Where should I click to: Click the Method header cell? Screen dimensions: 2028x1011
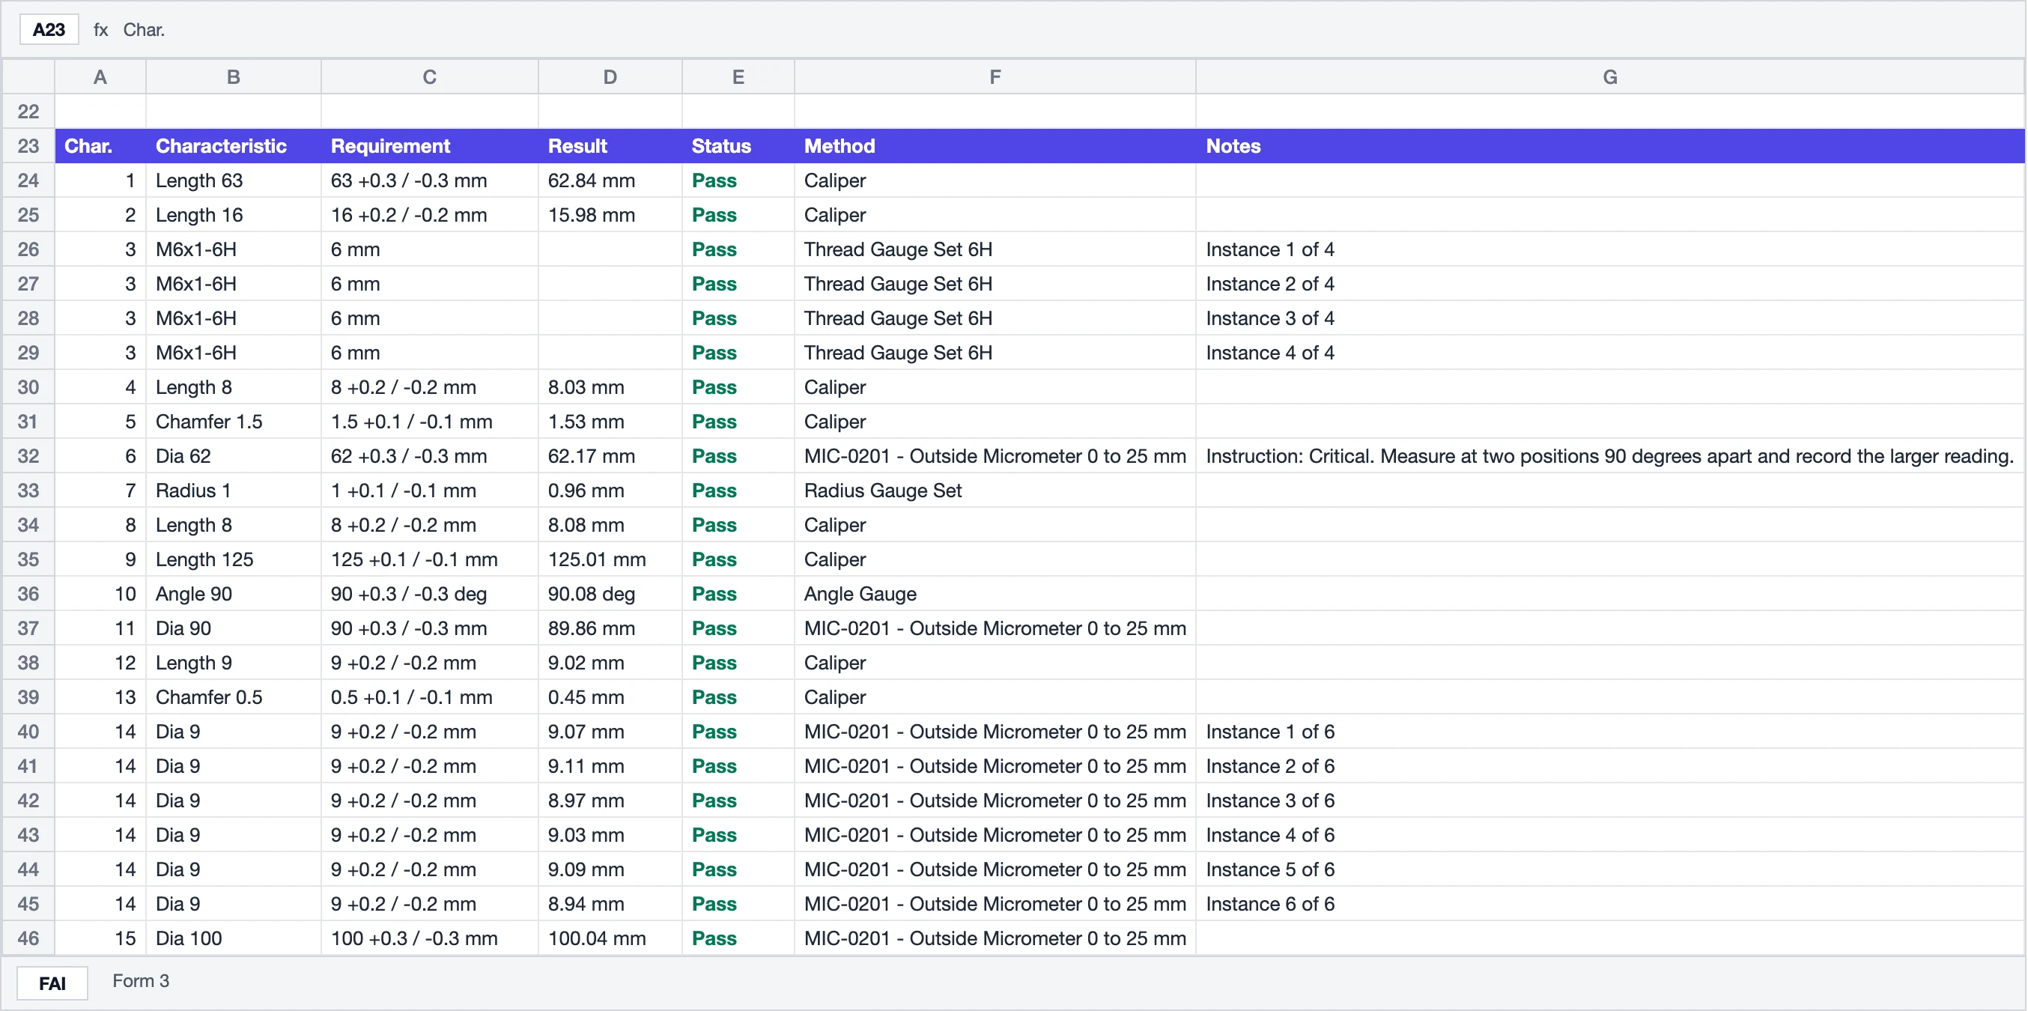click(995, 146)
